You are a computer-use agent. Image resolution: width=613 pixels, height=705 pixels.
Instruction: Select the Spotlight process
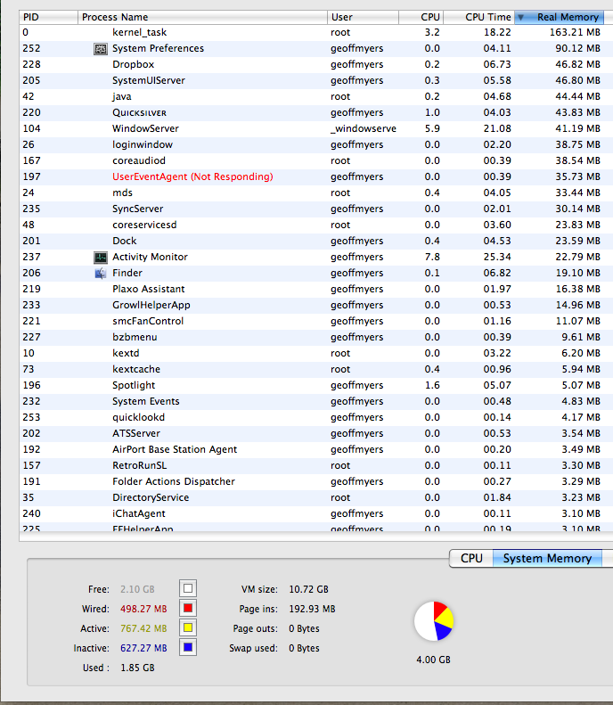coord(134,385)
